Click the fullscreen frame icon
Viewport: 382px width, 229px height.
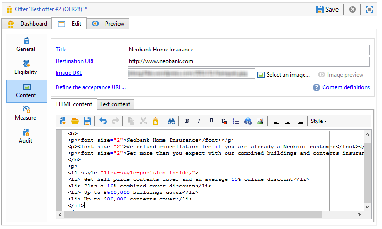click(x=369, y=9)
